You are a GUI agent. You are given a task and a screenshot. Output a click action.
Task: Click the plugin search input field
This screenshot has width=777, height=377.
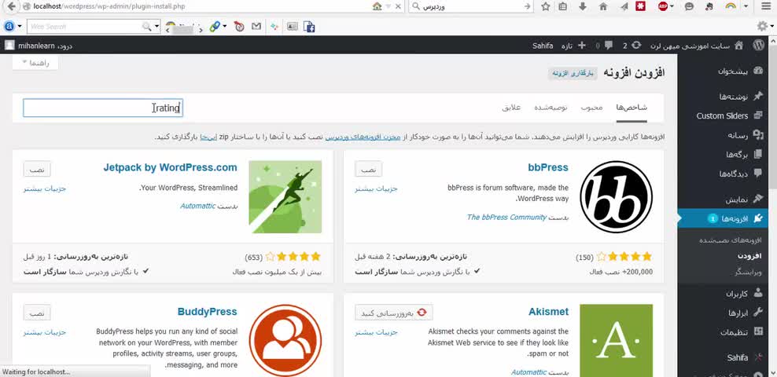click(x=103, y=108)
